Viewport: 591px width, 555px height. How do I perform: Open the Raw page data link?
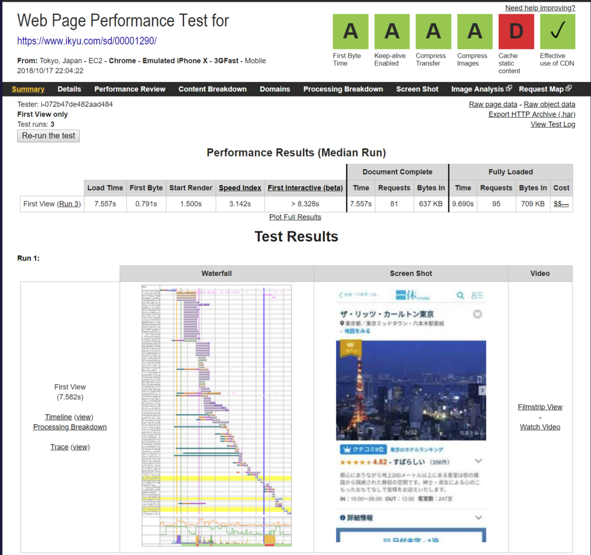point(493,104)
